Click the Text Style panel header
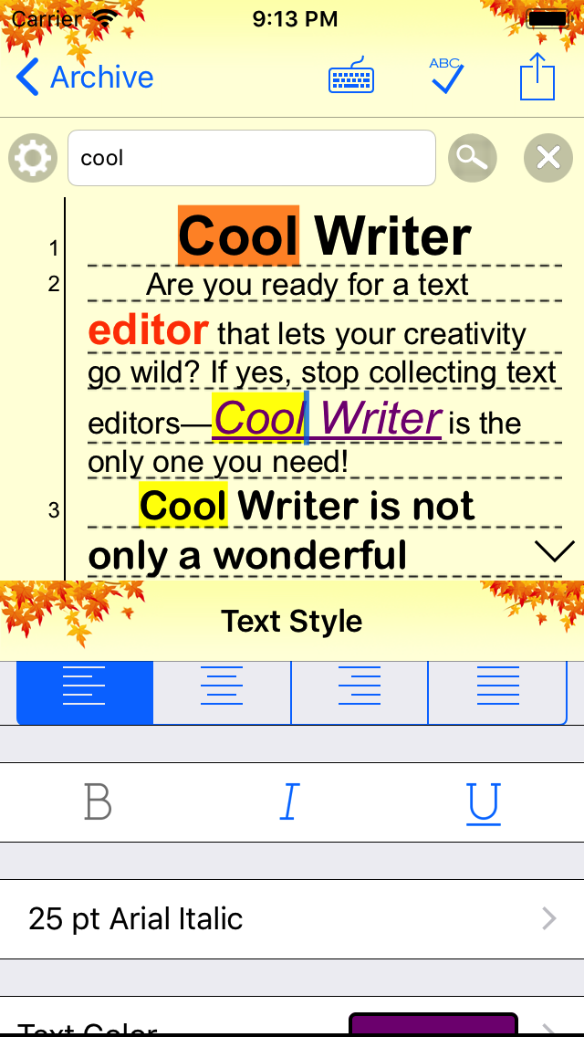 [x=292, y=621]
